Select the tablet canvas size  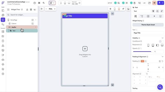[x=65, y=3]
